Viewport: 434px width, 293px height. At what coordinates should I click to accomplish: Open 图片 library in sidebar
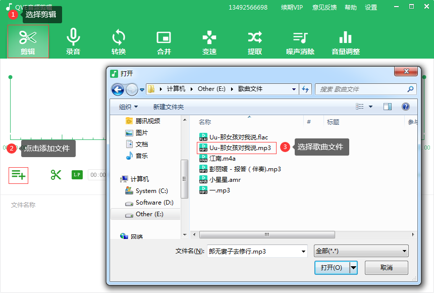point(137,133)
